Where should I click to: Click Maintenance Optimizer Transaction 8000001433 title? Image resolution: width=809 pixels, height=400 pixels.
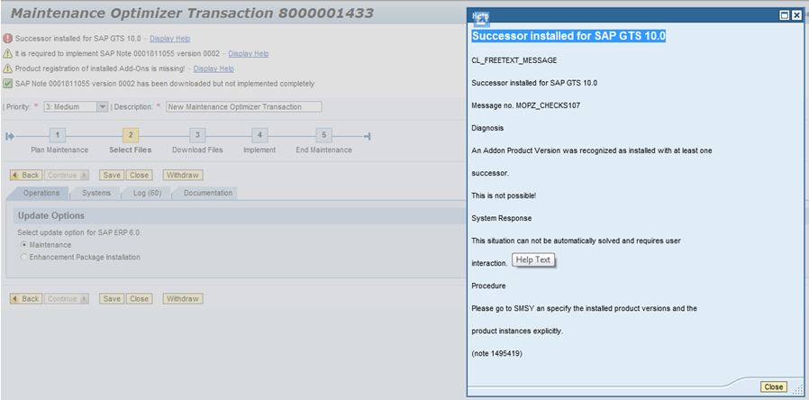tap(192, 14)
